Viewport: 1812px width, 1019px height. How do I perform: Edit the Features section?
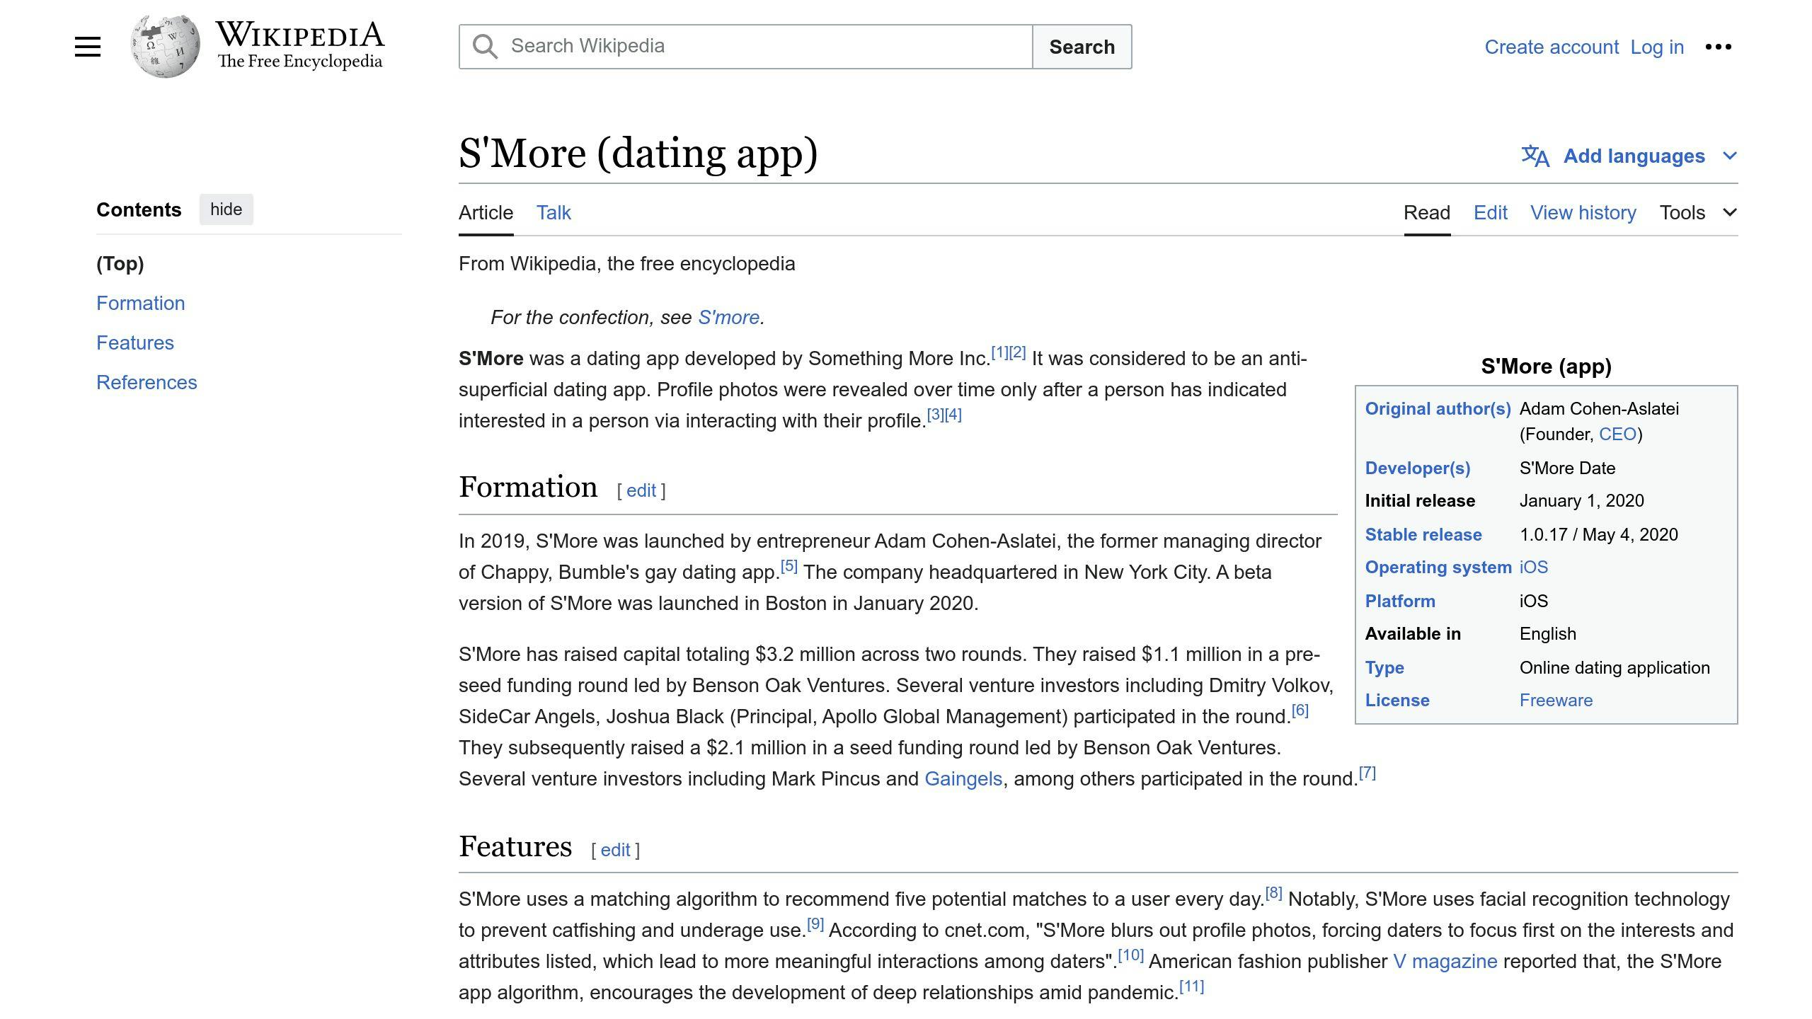click(615, 850)
